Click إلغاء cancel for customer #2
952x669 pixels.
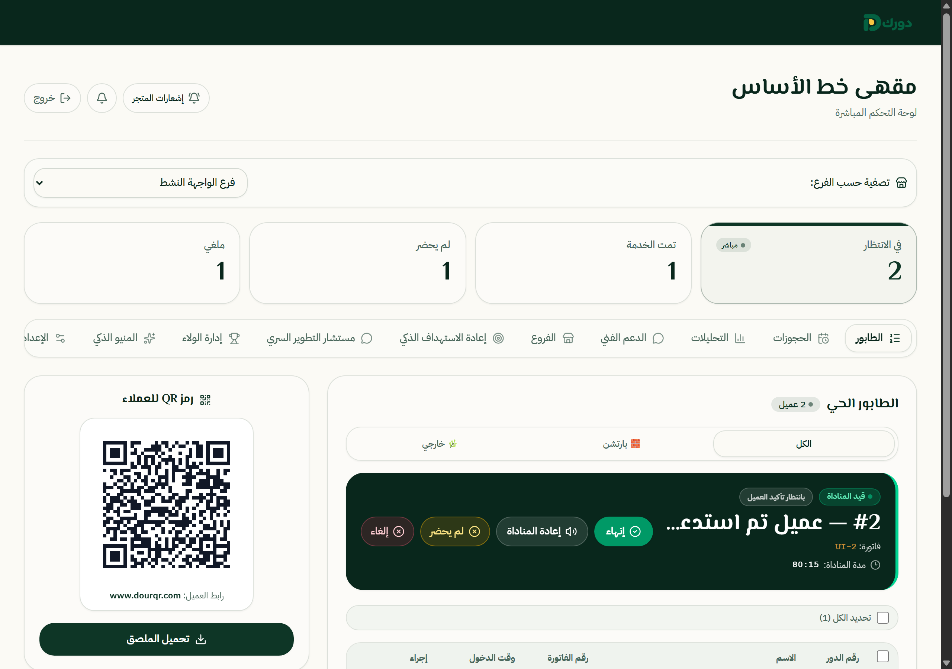click(x=387, y=532)
